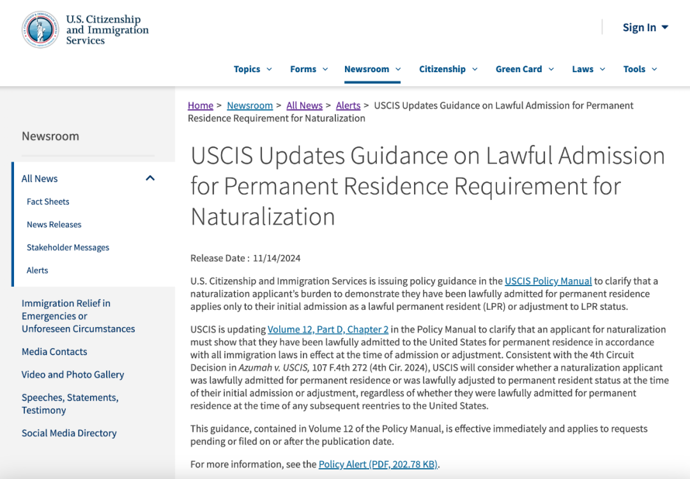Click the article title heading
Image resolution: width=690 pixels, height=479 pixels.
point(427,186)
